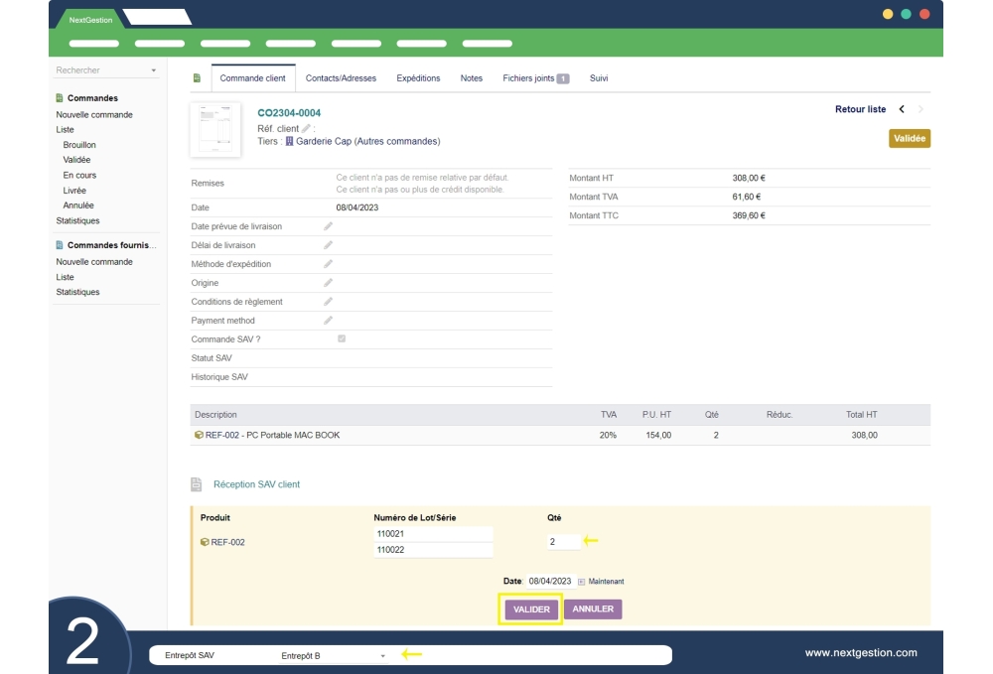Screen dimensions: 993x674
Task: Click the Retour liste link
Action: 860,109
